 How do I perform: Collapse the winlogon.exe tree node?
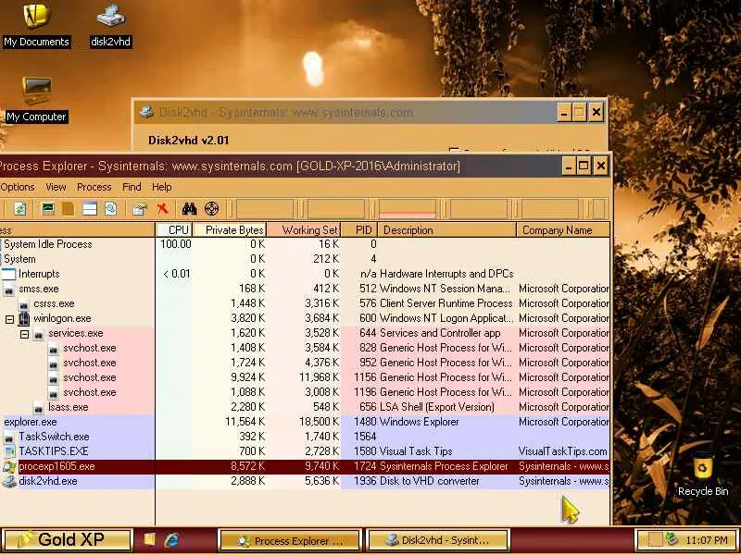[x=9, y=319]
